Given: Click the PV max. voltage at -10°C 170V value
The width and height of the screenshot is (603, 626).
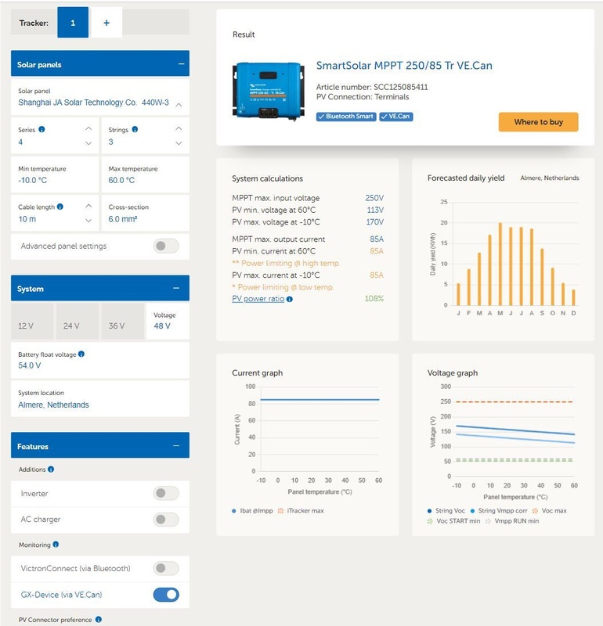Looking at the screenshot, I should pos(375,222).
